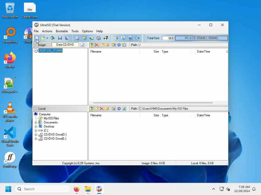The width and height of the screenshot is (261, 195).
Task: Open the Help menu
Action: click(99, 31)
